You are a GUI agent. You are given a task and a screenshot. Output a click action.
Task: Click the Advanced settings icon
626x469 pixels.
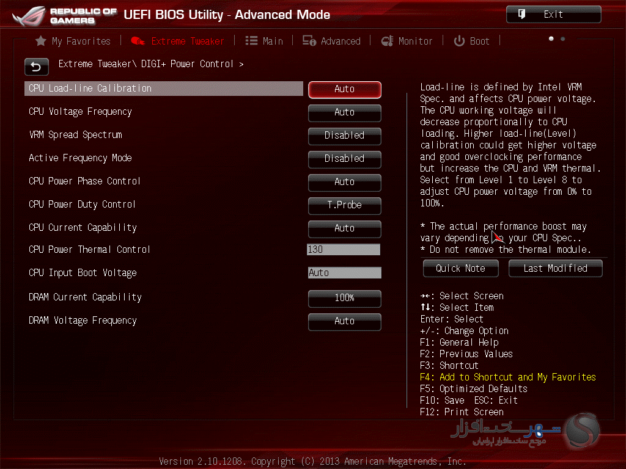309,41
